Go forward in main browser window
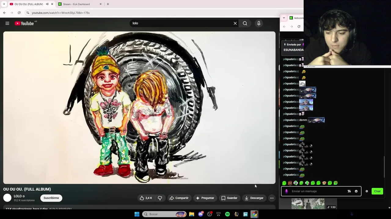The height and width of the screenshot is (219, 391). (x=12, y=13)
